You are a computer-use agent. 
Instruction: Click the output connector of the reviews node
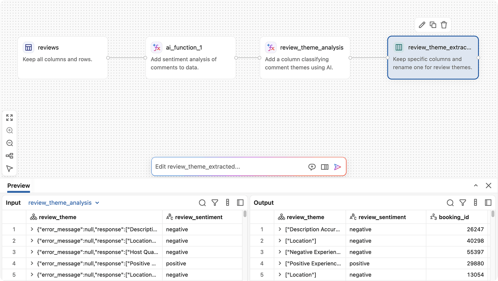click(x=108, y=58)
